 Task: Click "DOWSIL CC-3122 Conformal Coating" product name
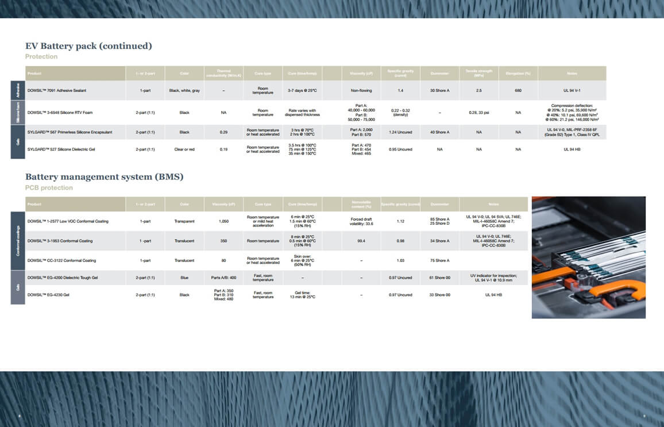coord(61,260)
